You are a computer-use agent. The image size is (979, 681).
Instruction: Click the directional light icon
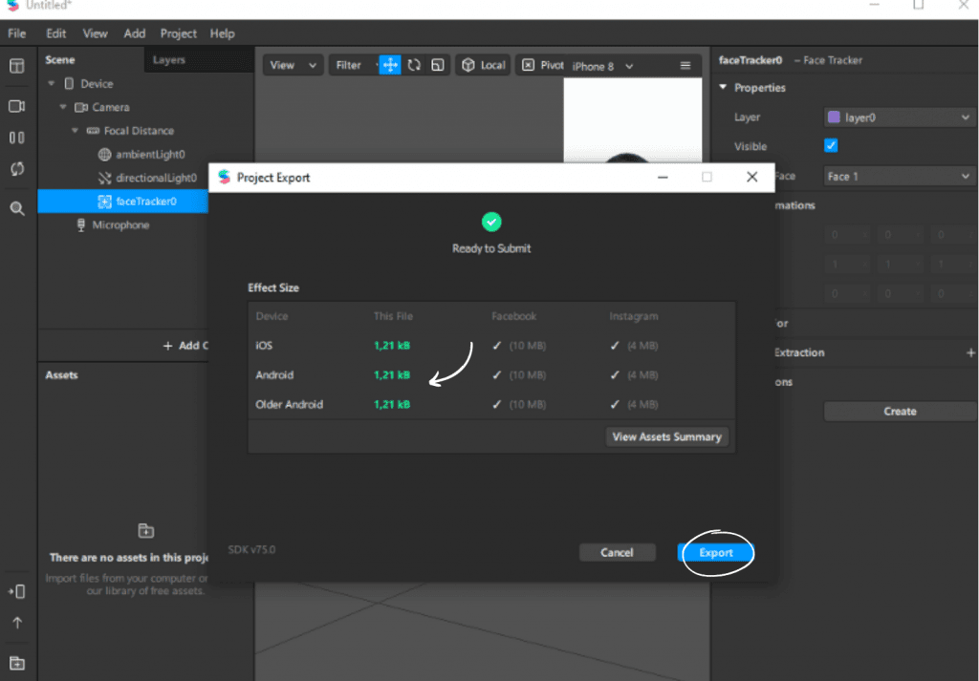[104, 178]
